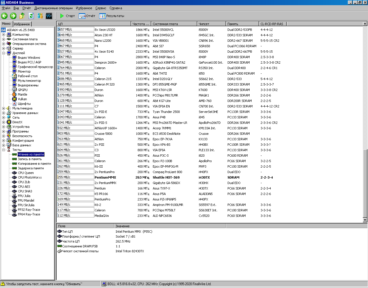Click the results list scroll up arrow

(365, 24)
